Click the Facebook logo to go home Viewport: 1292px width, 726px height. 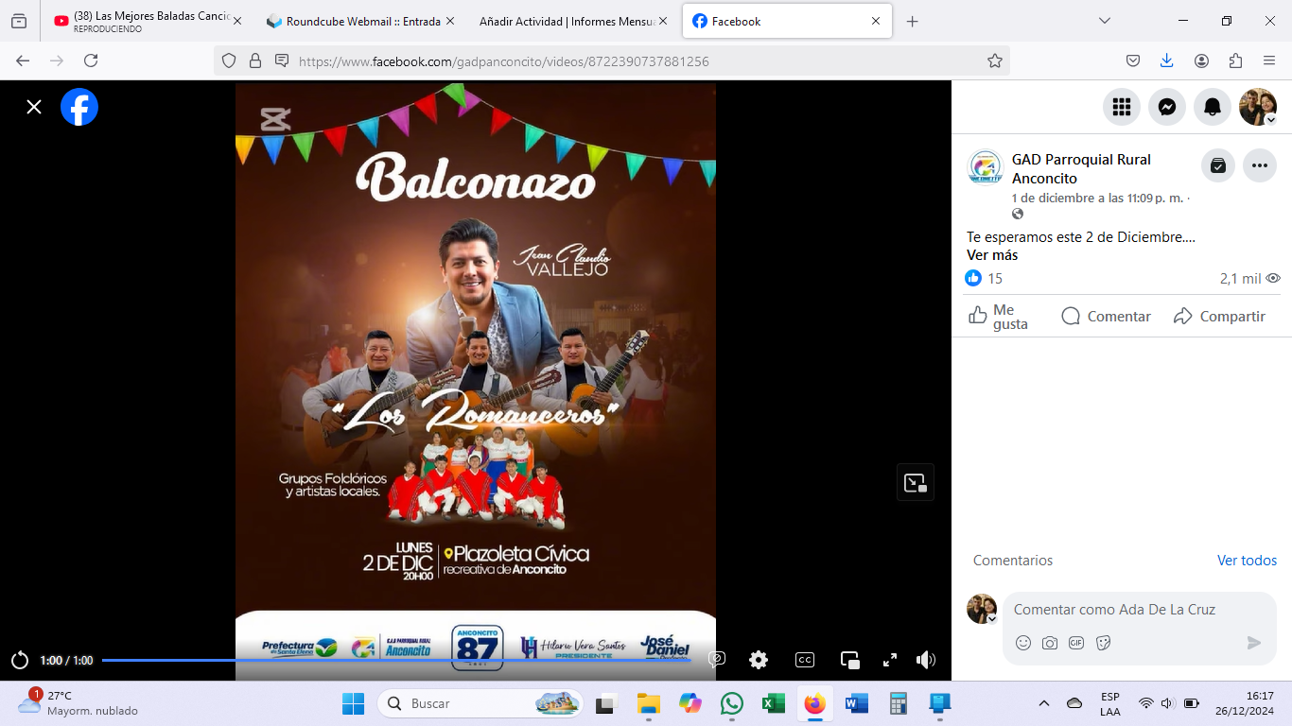point(79,107)
